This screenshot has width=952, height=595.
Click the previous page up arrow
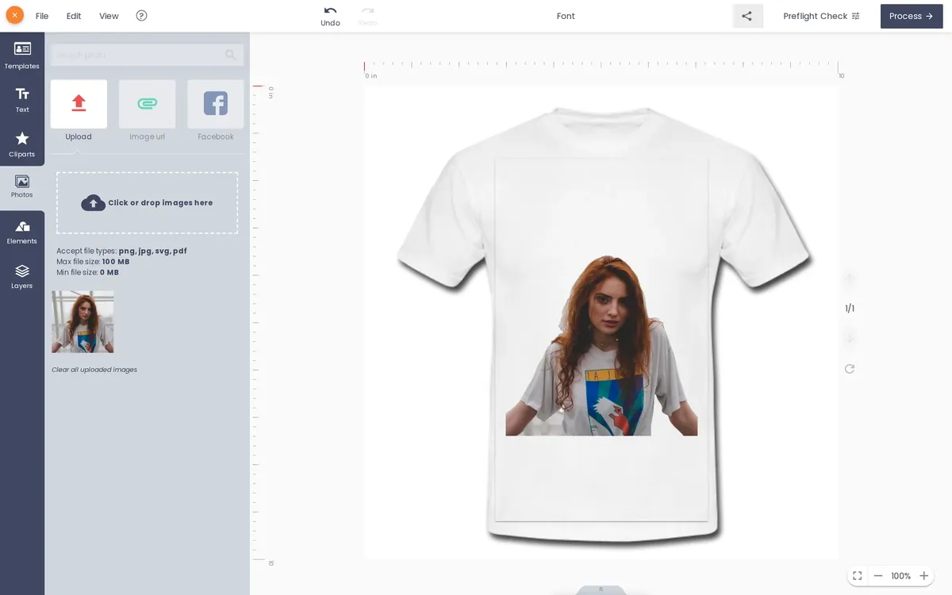(850, 278)
